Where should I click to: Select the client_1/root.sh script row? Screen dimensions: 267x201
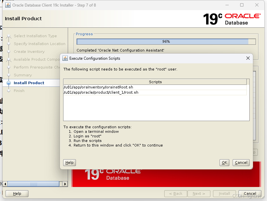(x=155, y=92)
